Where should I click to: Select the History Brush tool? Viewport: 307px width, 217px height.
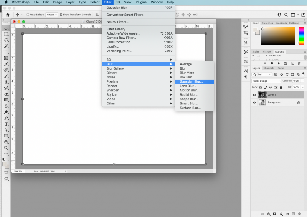[6, 88]
